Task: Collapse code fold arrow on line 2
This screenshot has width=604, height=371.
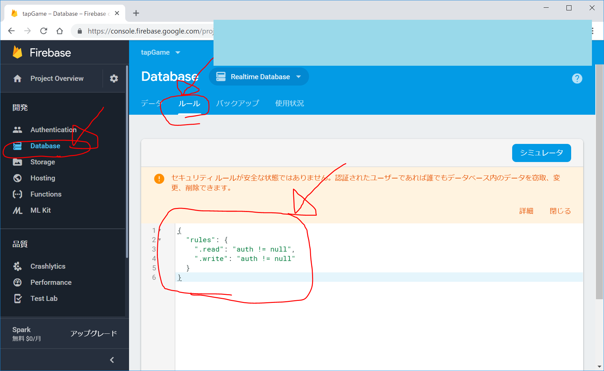Action: coord(160,240)
